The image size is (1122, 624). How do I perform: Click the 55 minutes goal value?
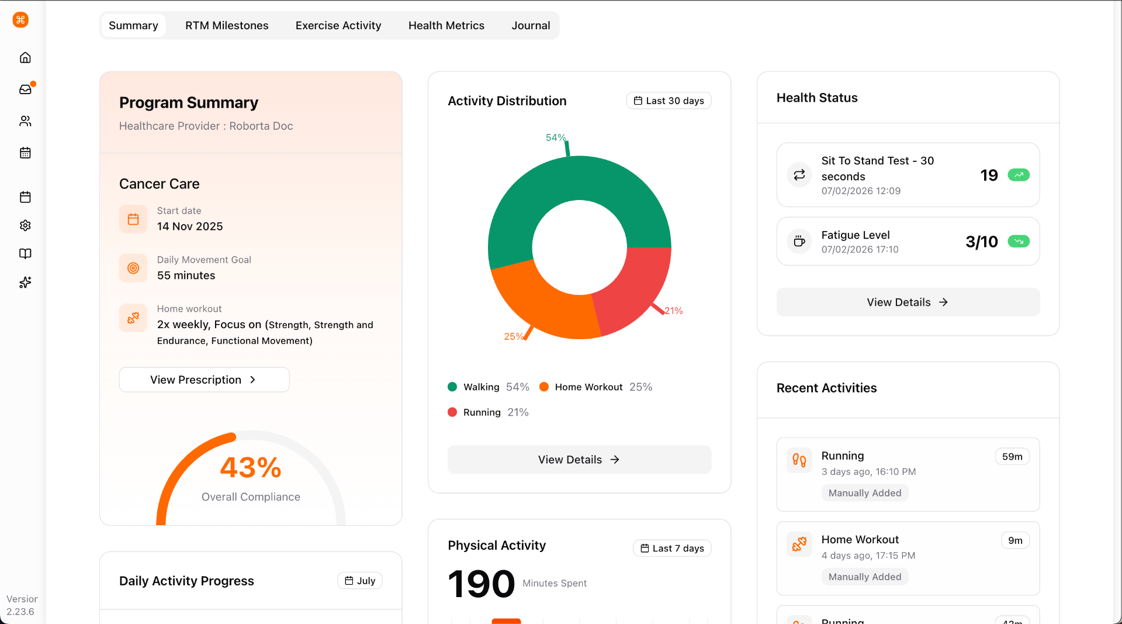186,275
